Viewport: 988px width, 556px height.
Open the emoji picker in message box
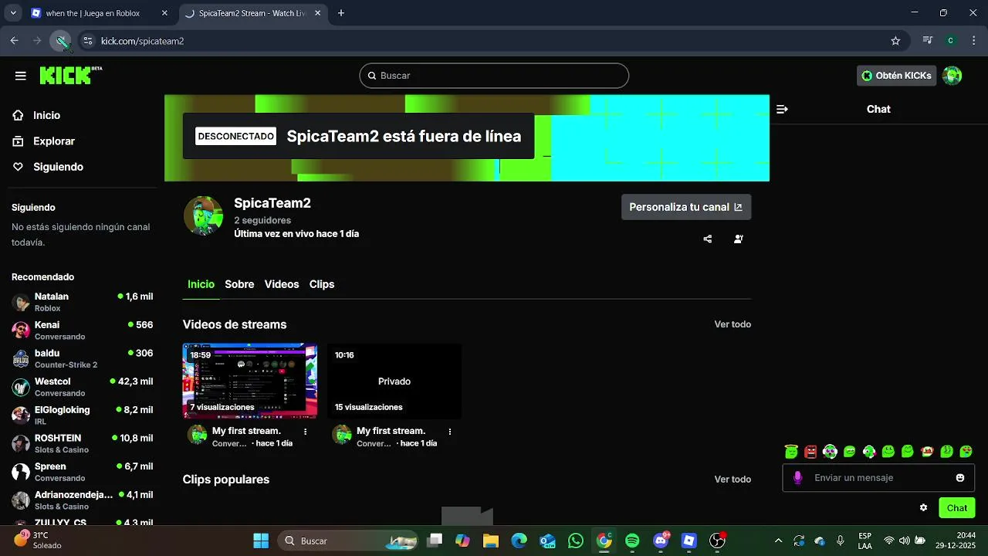[x=960, y=478]
